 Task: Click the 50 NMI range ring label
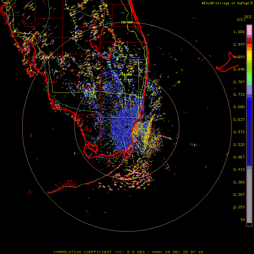tap(127, 75)
